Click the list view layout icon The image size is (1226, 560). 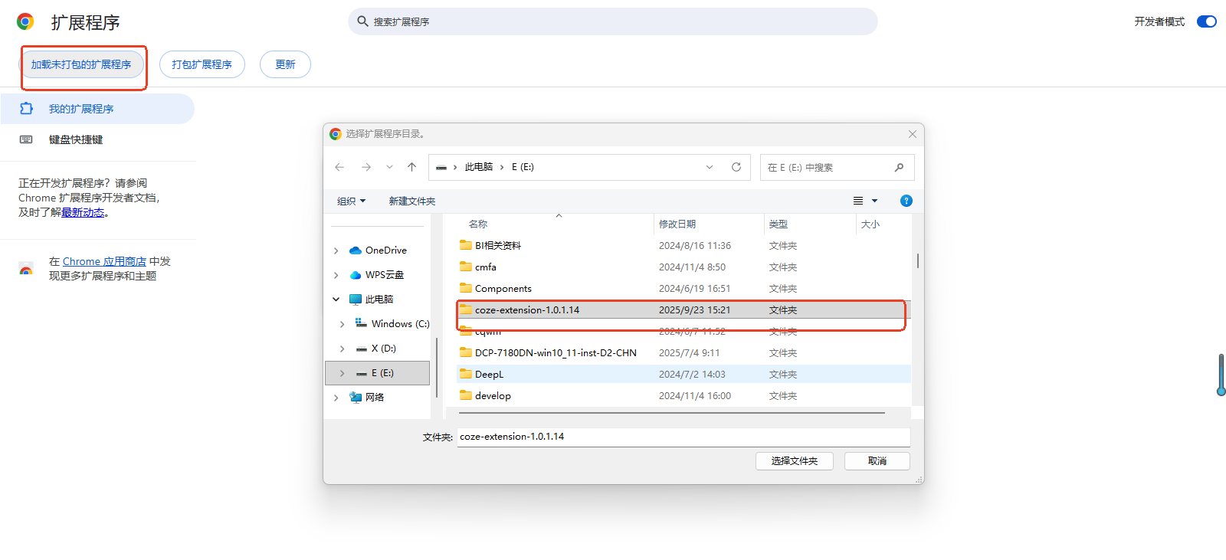(858, 201)
